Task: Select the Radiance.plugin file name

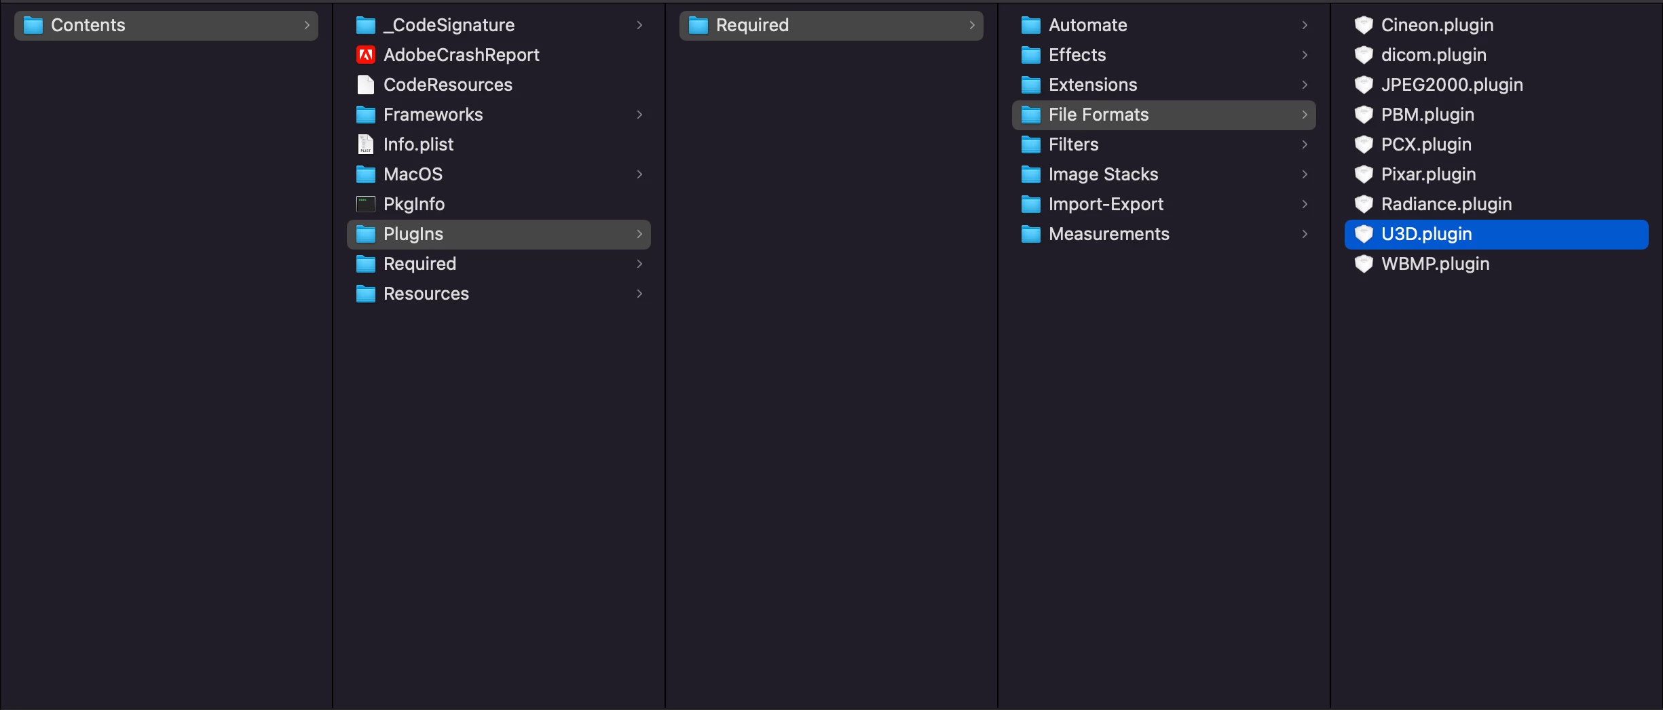Action: (1447, 204)
